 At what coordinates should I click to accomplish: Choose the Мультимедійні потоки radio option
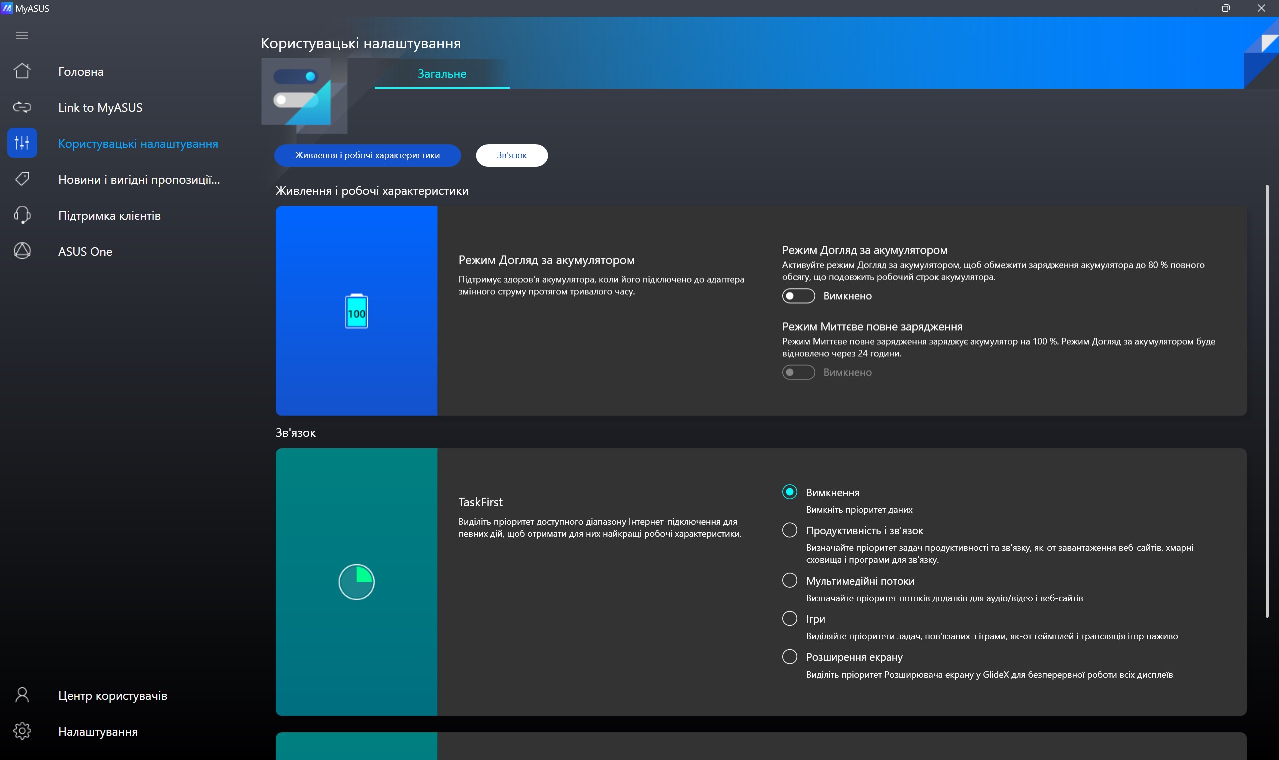(x=789, y=580)
